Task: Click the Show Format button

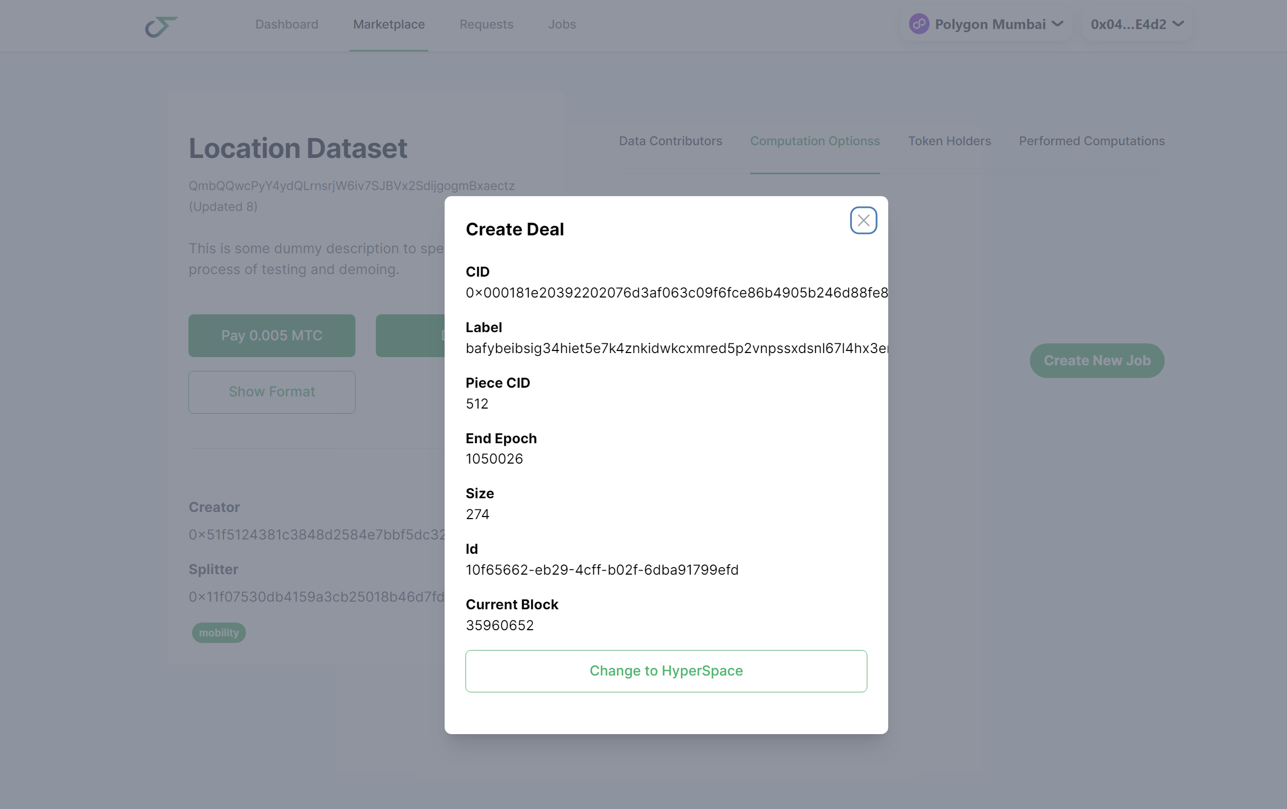Action: (271, 392)
